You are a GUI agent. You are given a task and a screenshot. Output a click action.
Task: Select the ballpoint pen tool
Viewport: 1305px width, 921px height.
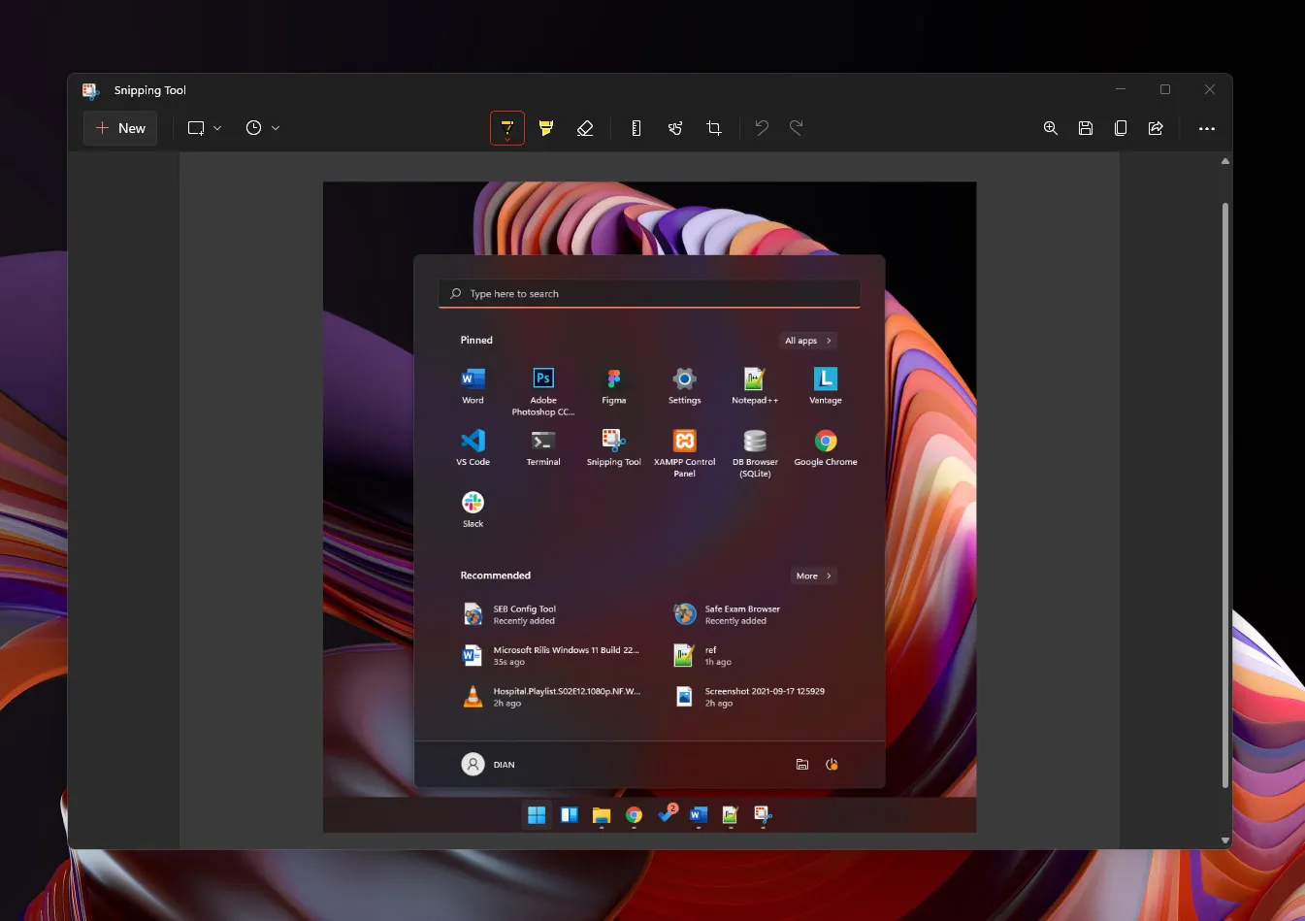tap(507, 127)
